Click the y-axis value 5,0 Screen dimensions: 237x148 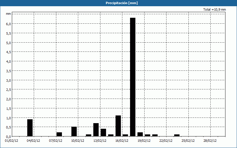click(x=9, y=43)
